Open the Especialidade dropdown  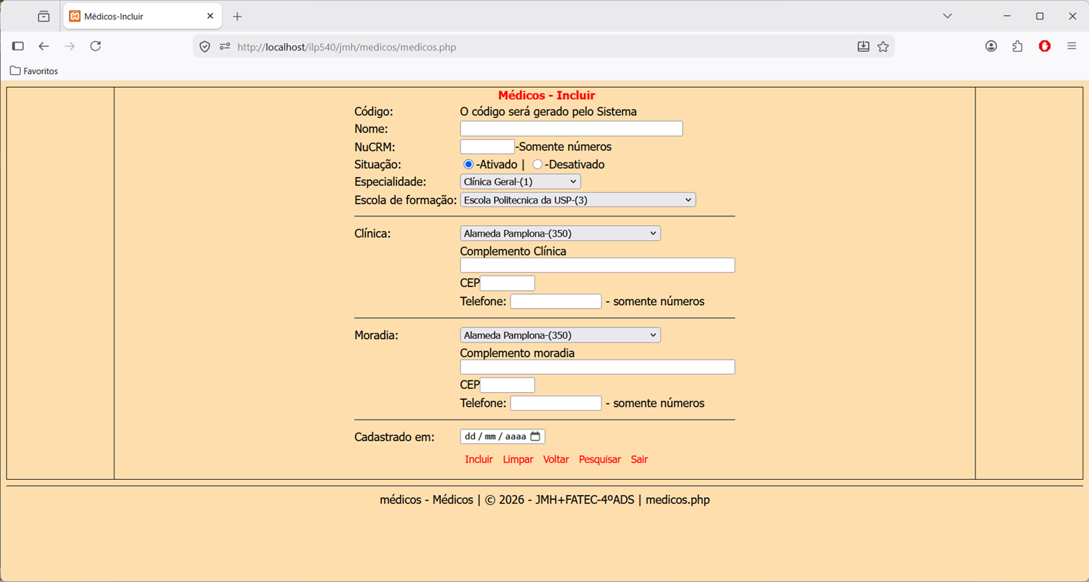520,182
